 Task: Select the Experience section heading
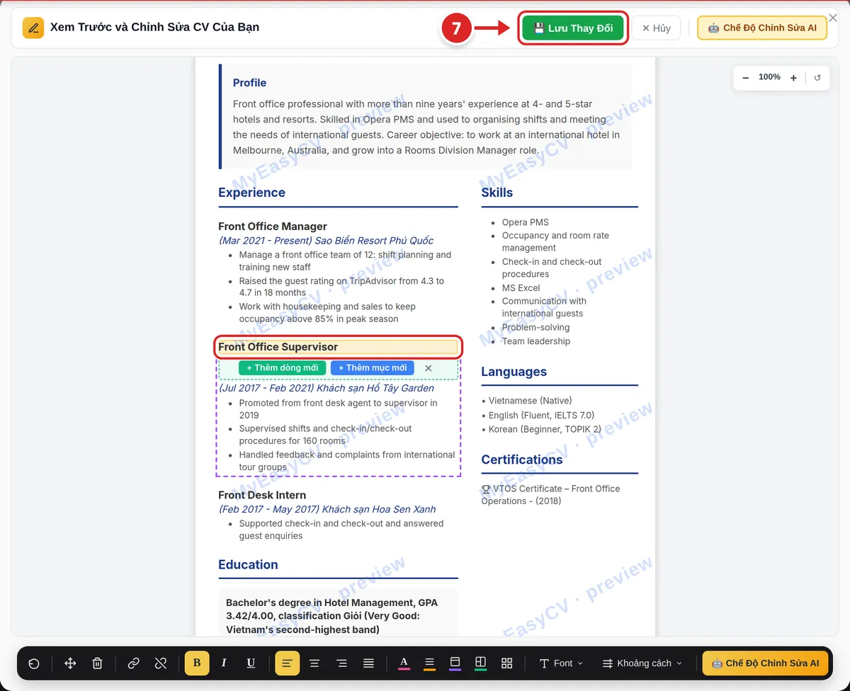point(251,193)
